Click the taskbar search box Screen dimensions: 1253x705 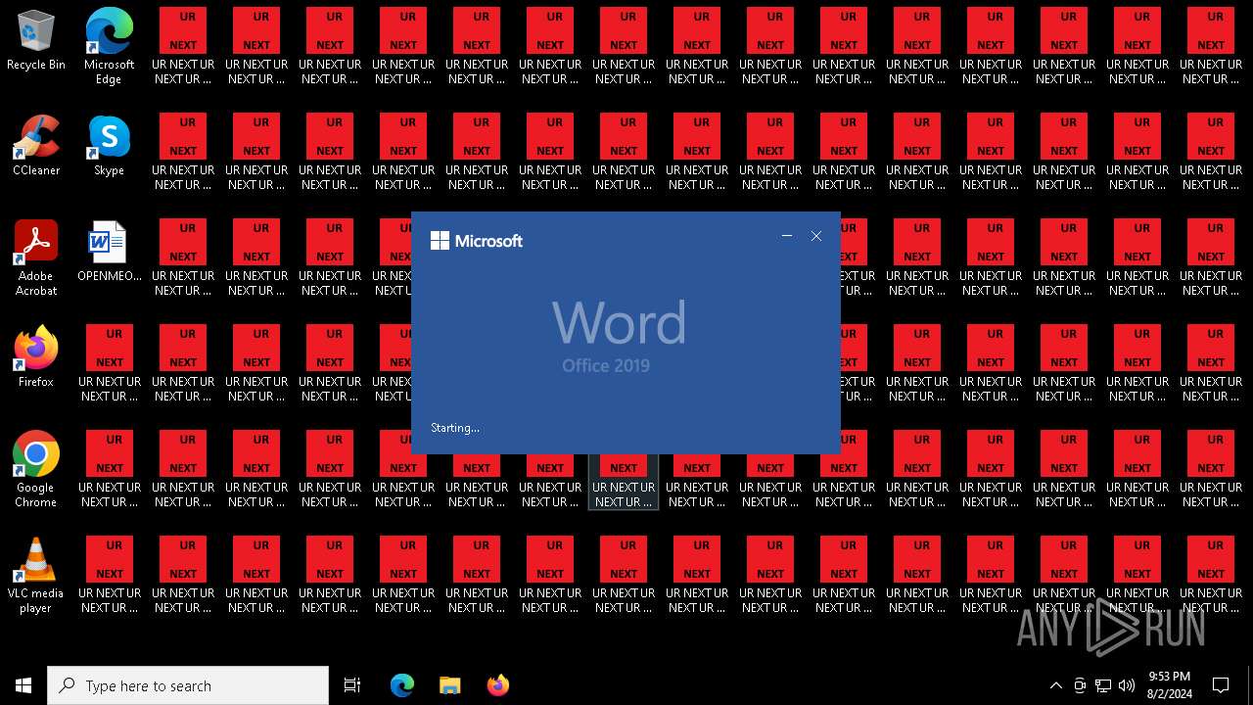click(x=188, y=685)
